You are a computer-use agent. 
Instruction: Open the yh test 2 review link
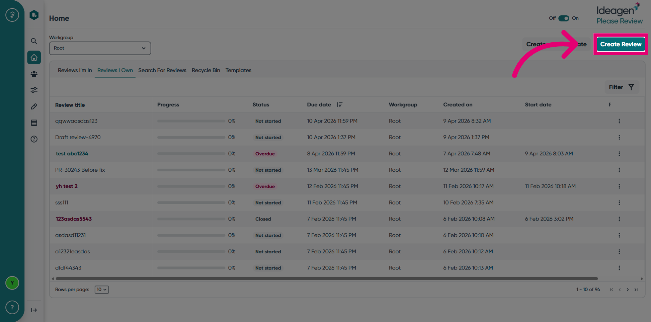pos(67,186)
